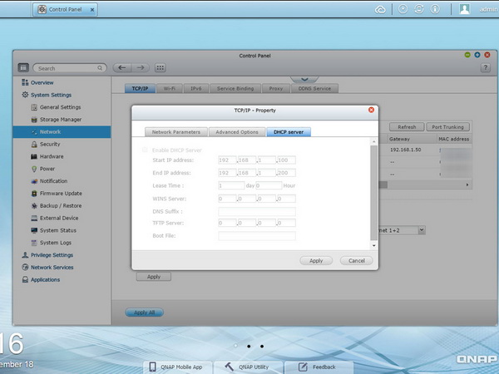Open the cloud service icon in top bar
Image resolution: width=499 pixels, height=374 pixels.
pyautogui.click(x=381, y=9)
